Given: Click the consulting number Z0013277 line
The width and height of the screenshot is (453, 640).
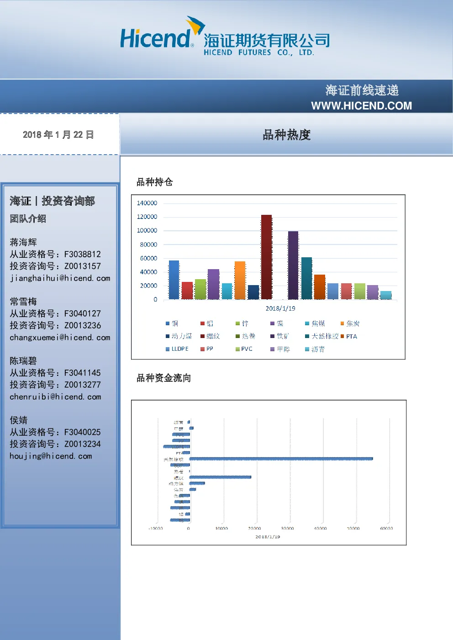Looking at the screenshot, I should pos(55,385).
